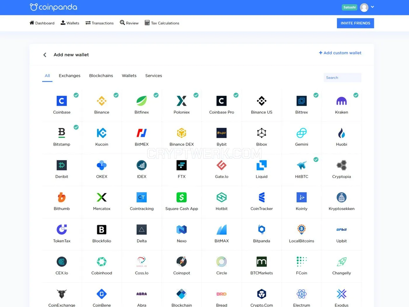
Task: Open the Hotbit icon
Action: [x=221, y=197]
